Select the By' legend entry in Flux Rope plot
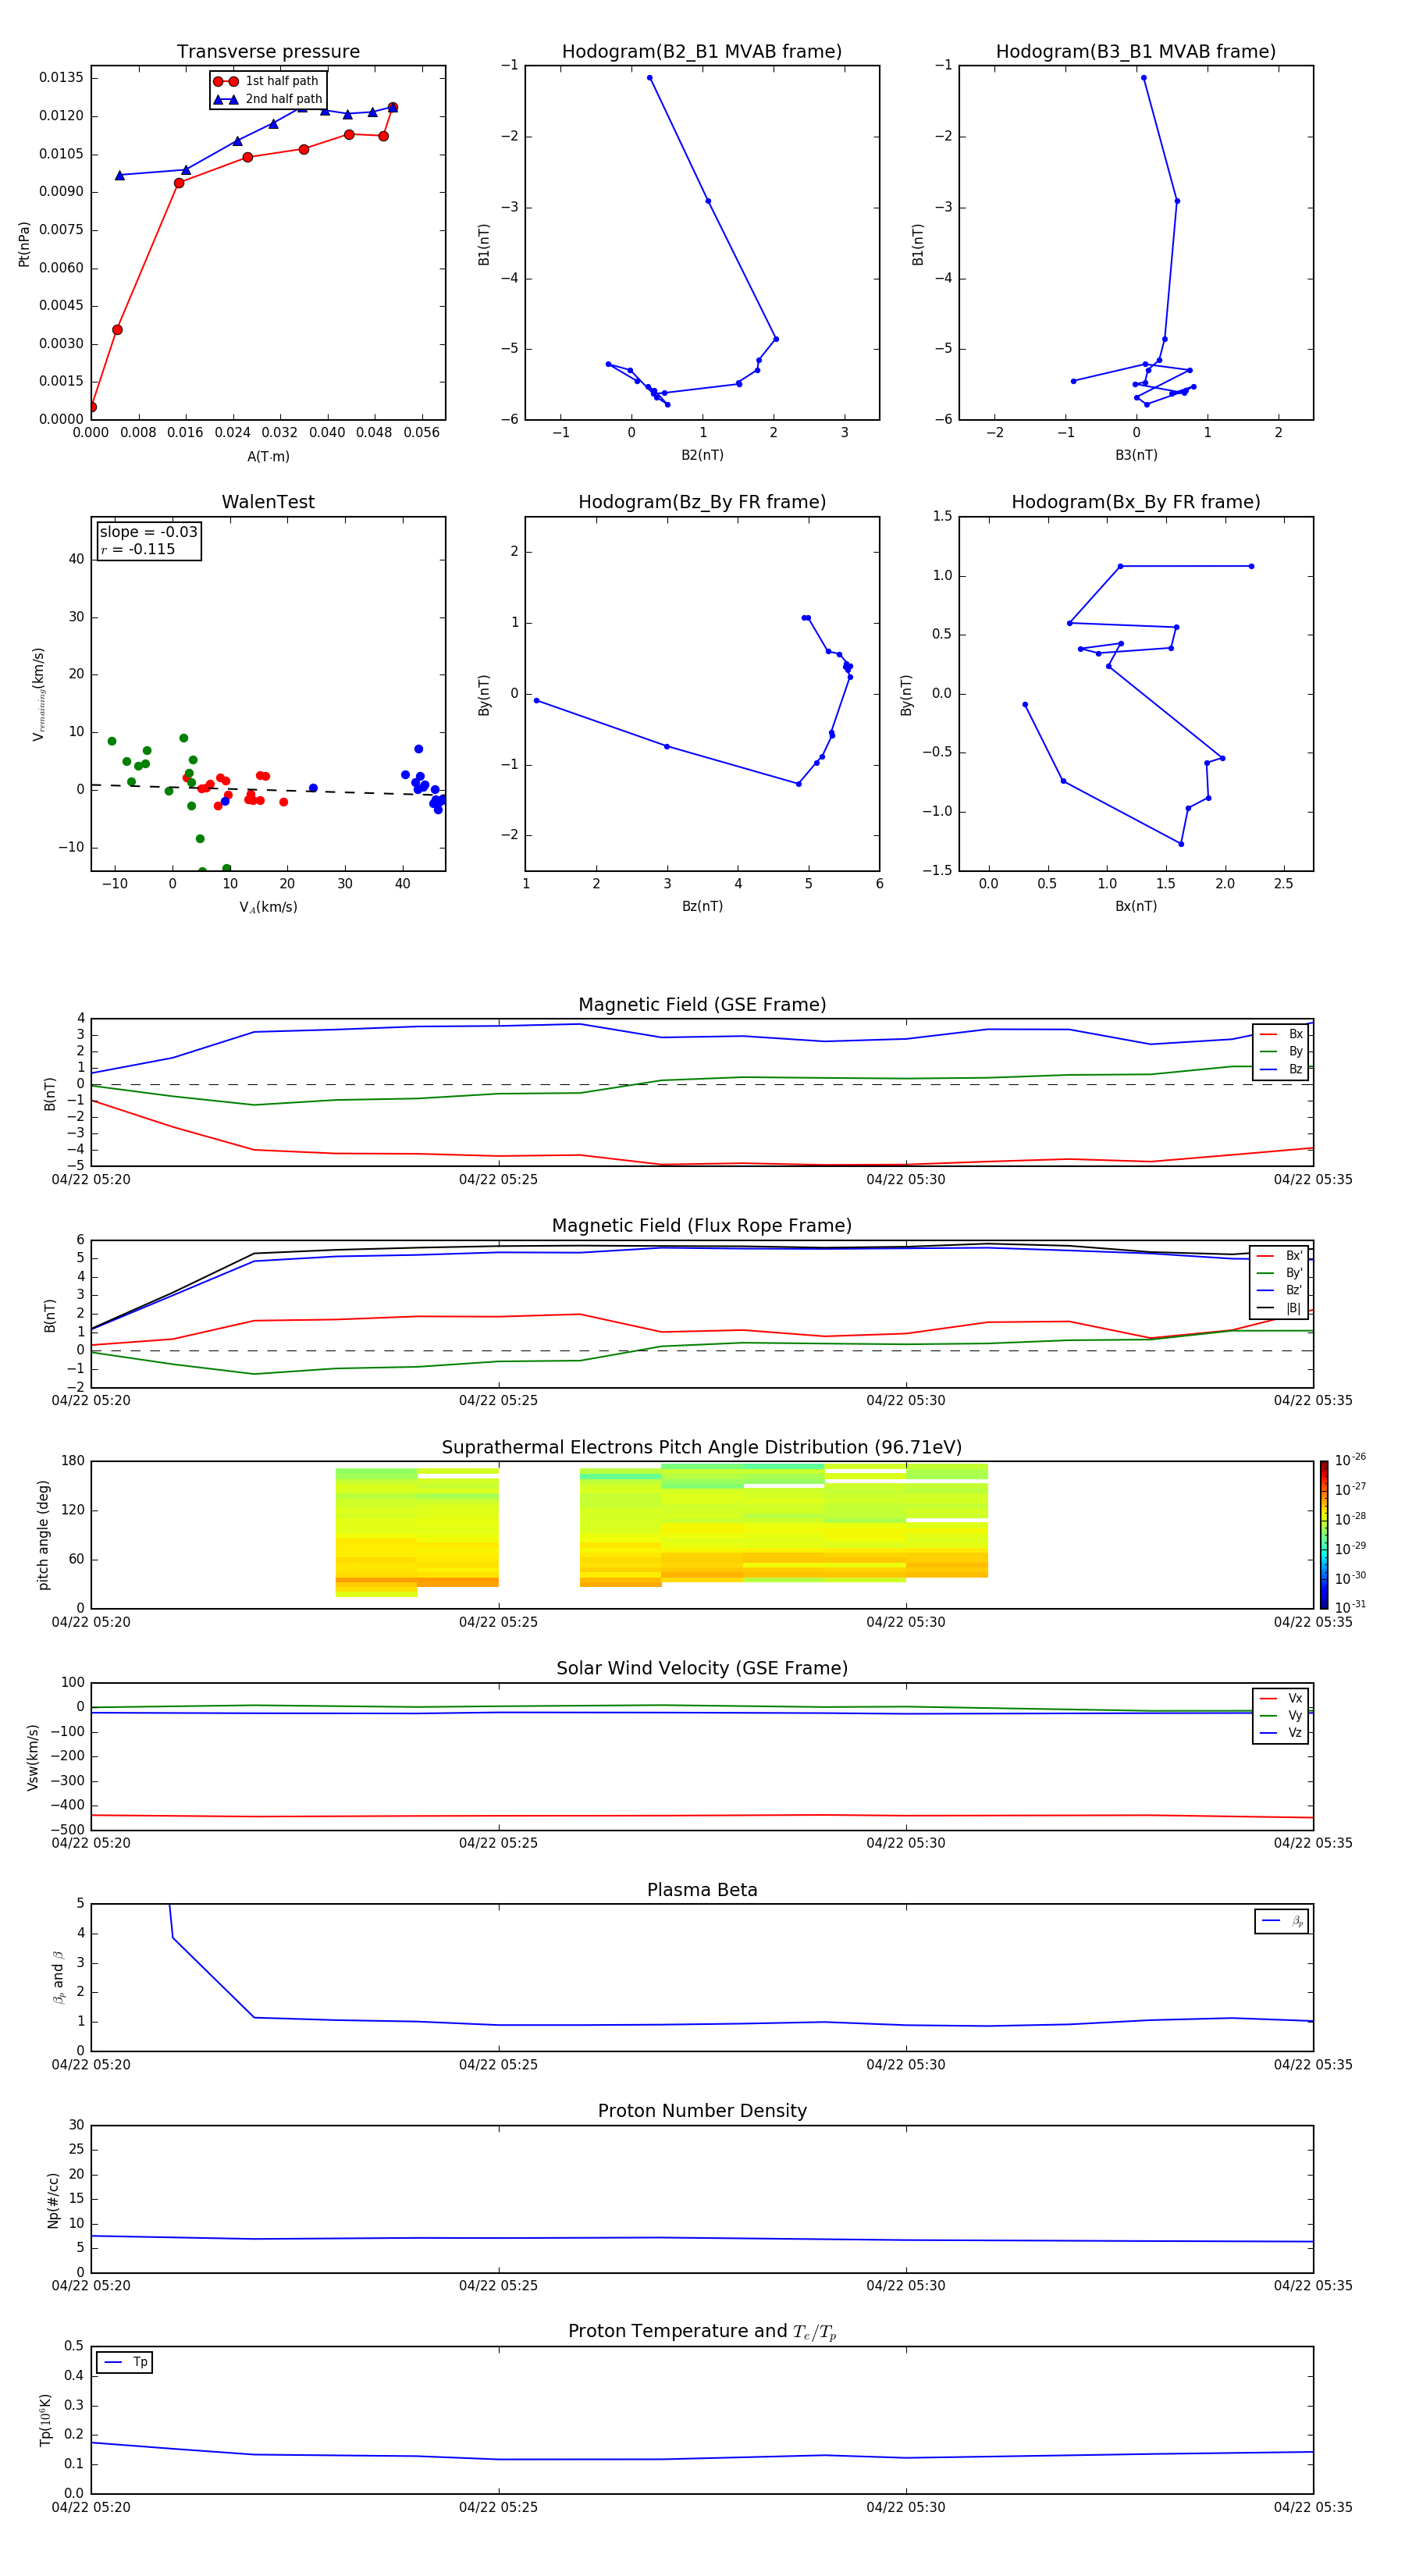Screen dimensions: 1405x2576 [x=1280, y=1273]
